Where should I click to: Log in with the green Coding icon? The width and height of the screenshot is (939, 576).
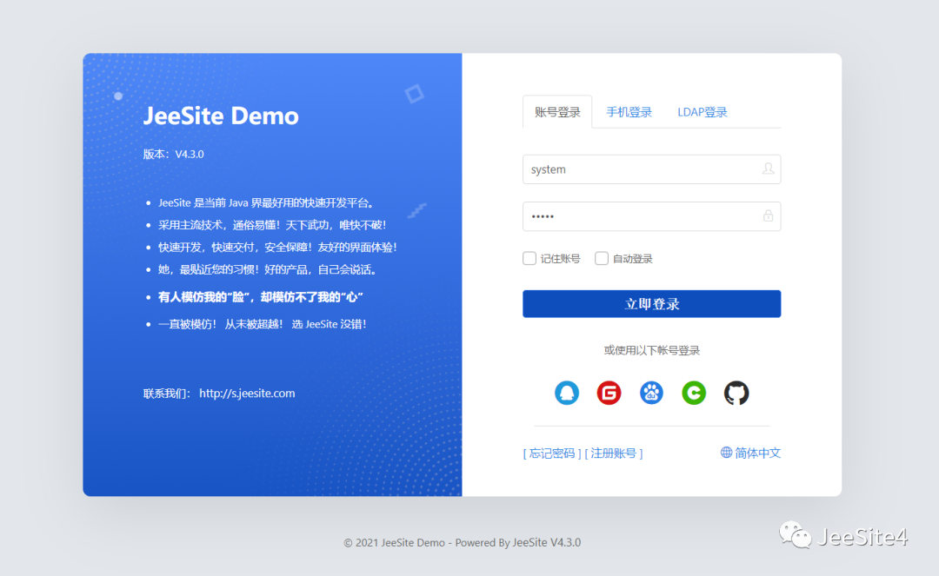coord(694,393)
